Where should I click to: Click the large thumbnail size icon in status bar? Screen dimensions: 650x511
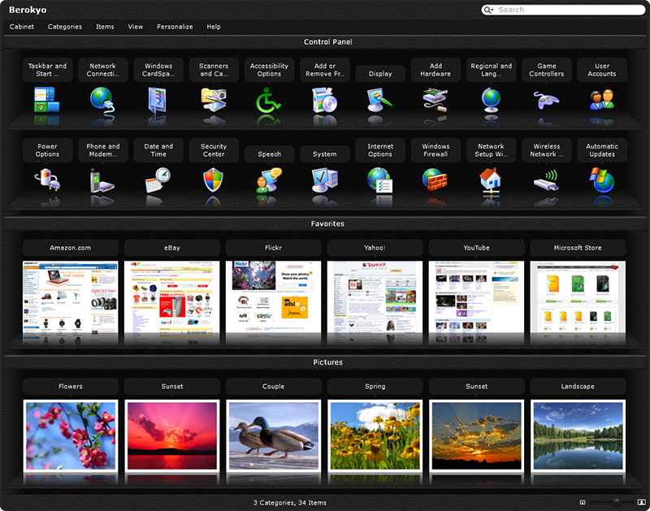click(641, 502)
